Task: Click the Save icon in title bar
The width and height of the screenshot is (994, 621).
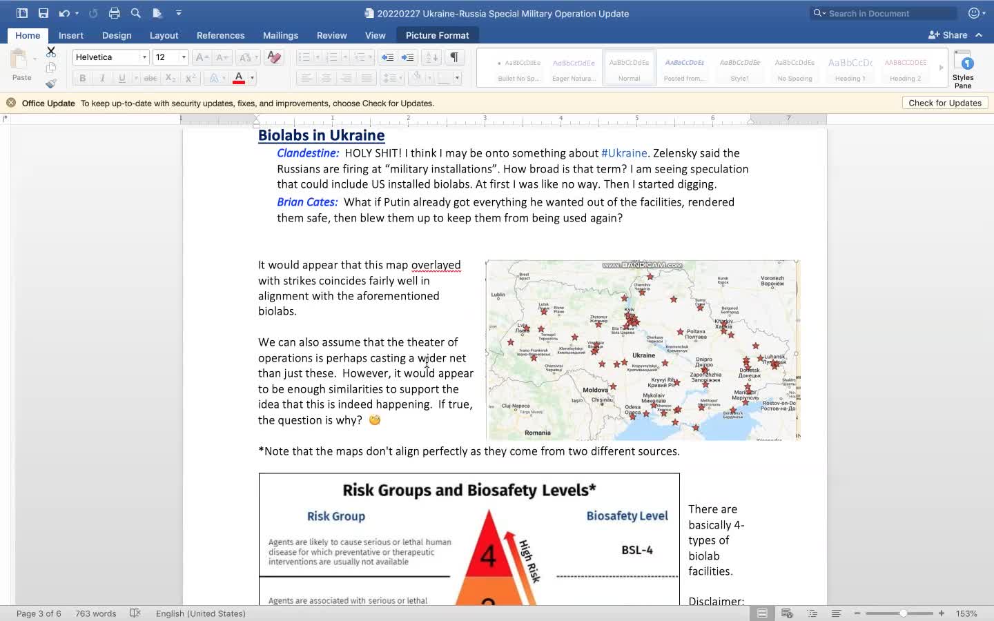Action: (43, 13)
